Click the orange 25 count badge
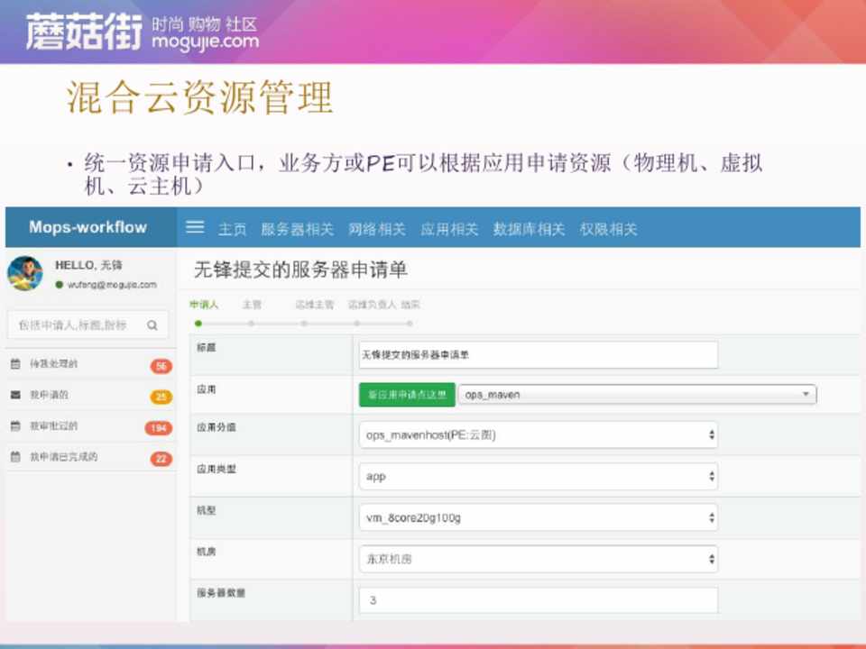 pyautogui.click(x=161, y=397)
